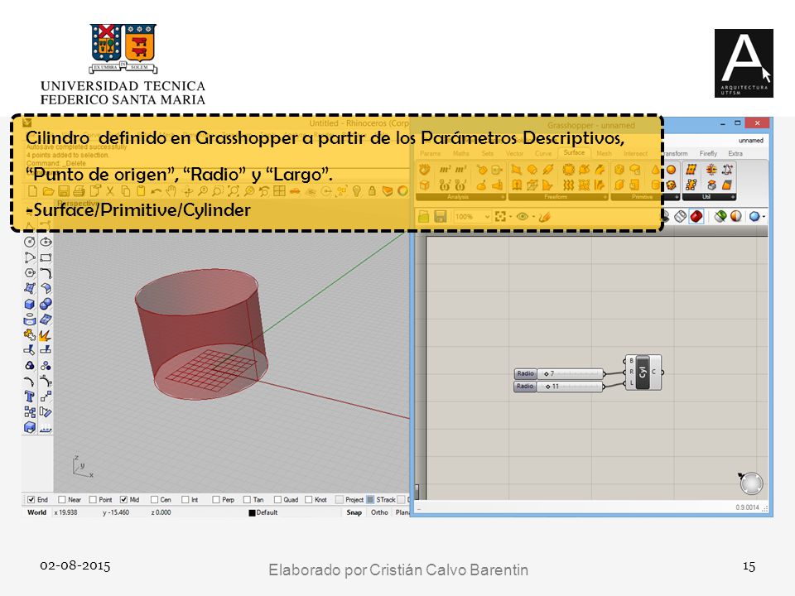Viewport: 795px width, 596px height.
Task: Enable the Point osnap checkbox
Action: point(93,500)
